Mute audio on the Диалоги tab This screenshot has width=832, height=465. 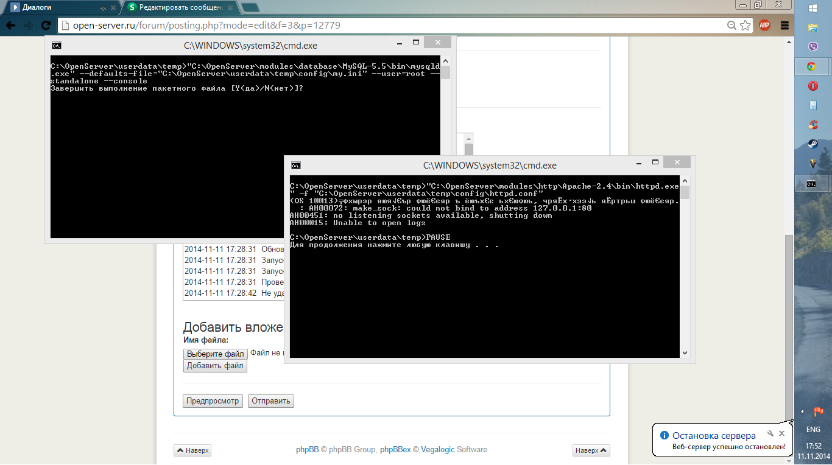[102, 8]
